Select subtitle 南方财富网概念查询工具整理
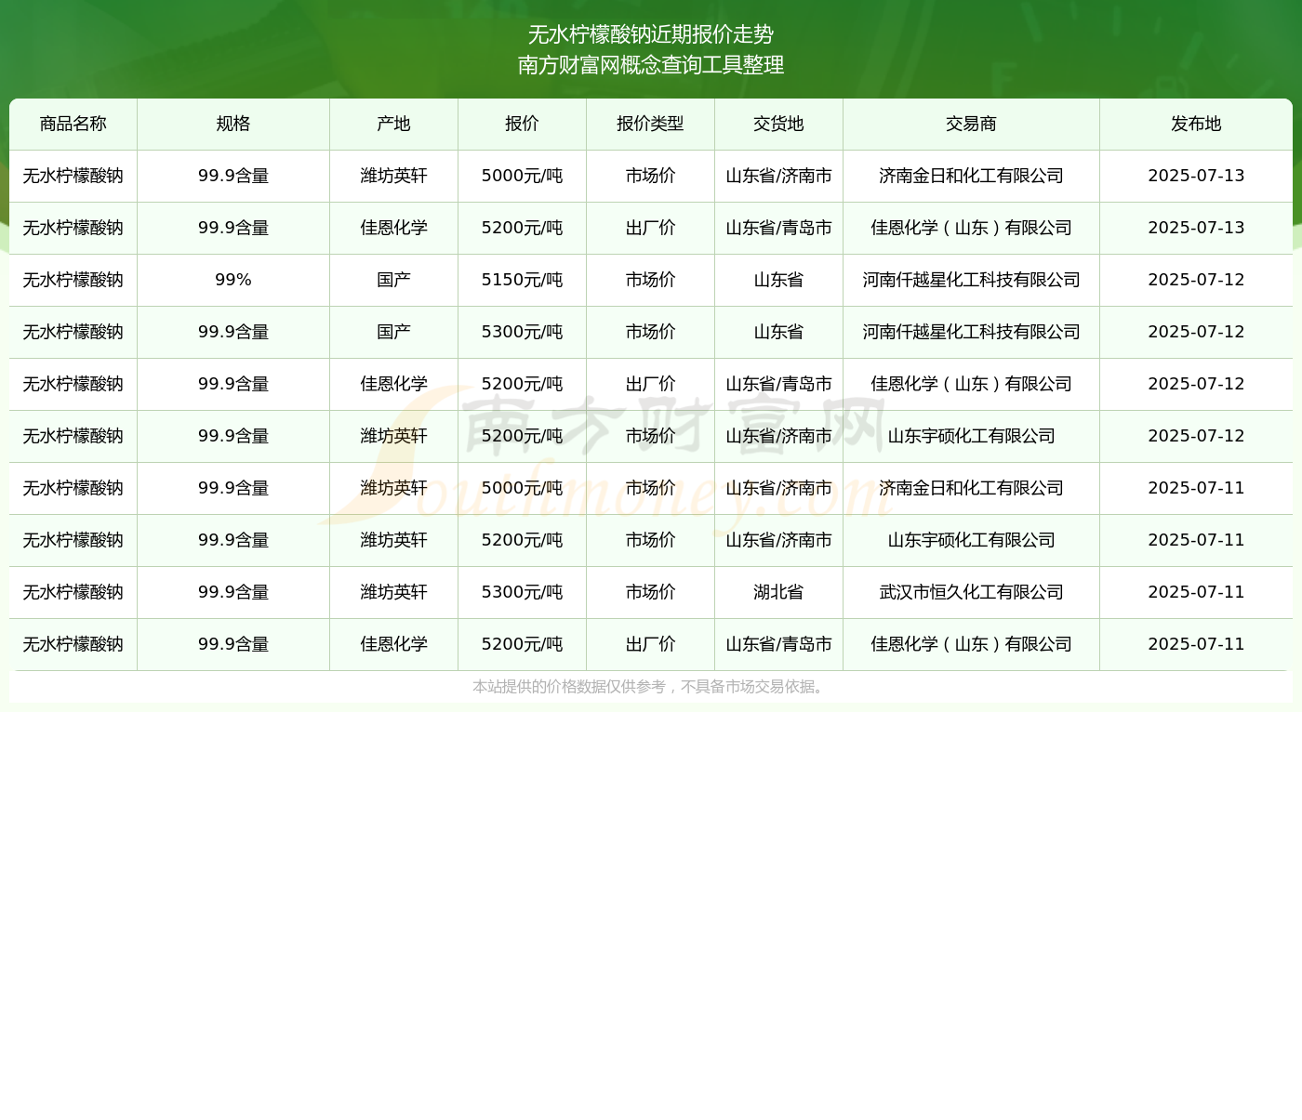The image size is (1302, 1120). pyautogui.click(x=651, y=65)
